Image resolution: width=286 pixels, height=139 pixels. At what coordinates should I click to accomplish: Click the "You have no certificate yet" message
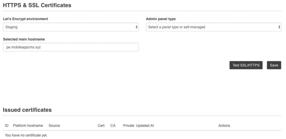(x=26, y=135)
